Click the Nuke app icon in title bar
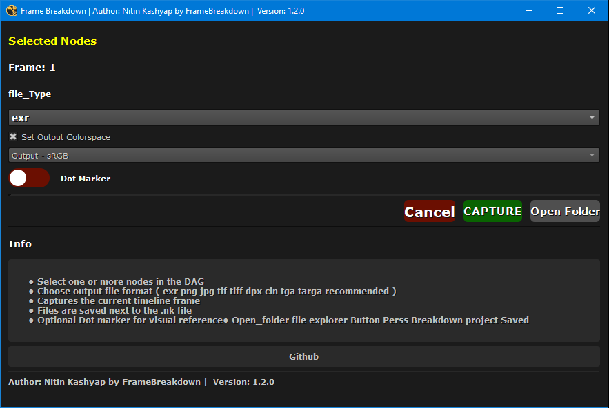The image size is (609, 408). pos(11,11)
